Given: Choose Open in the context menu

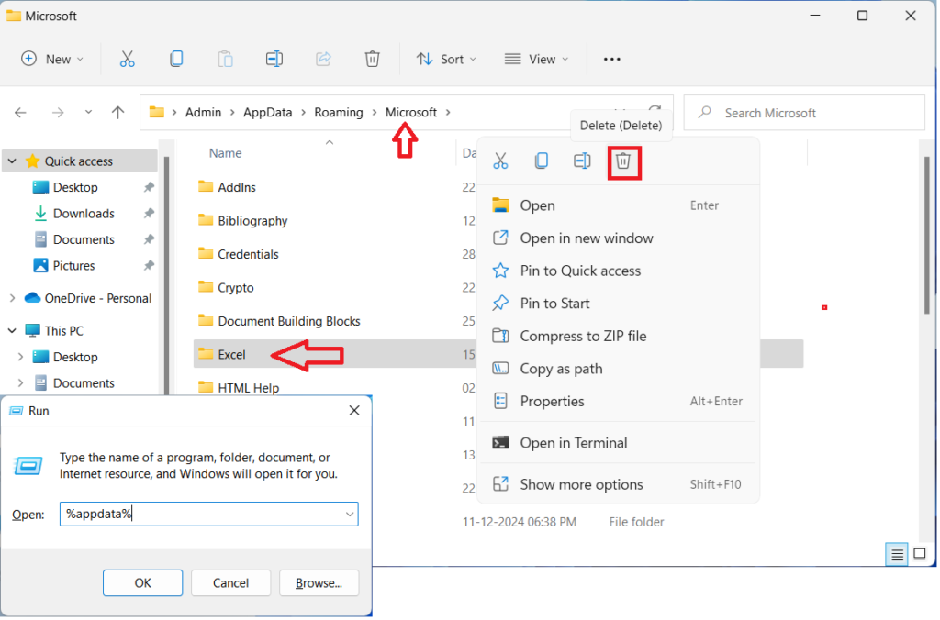Looking at the screenshot, I should pyautogui.click(x=618, y=205).
